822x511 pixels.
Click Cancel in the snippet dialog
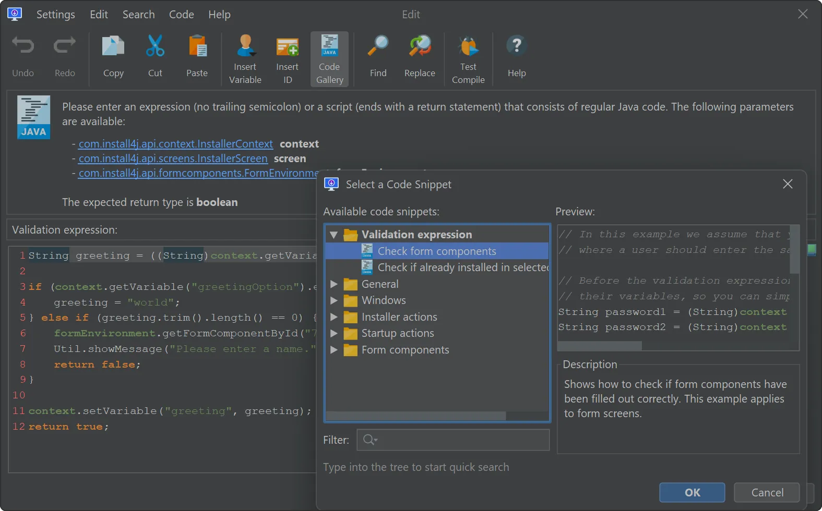767,492
